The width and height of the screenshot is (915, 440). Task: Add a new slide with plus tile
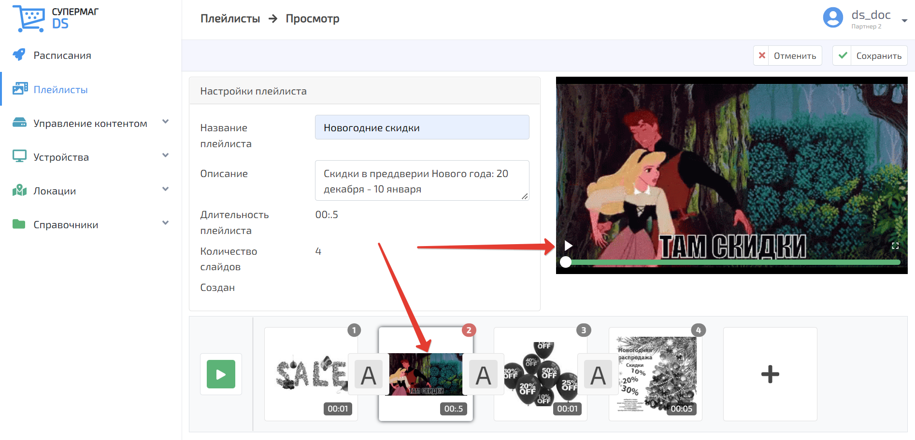(770, 374)
